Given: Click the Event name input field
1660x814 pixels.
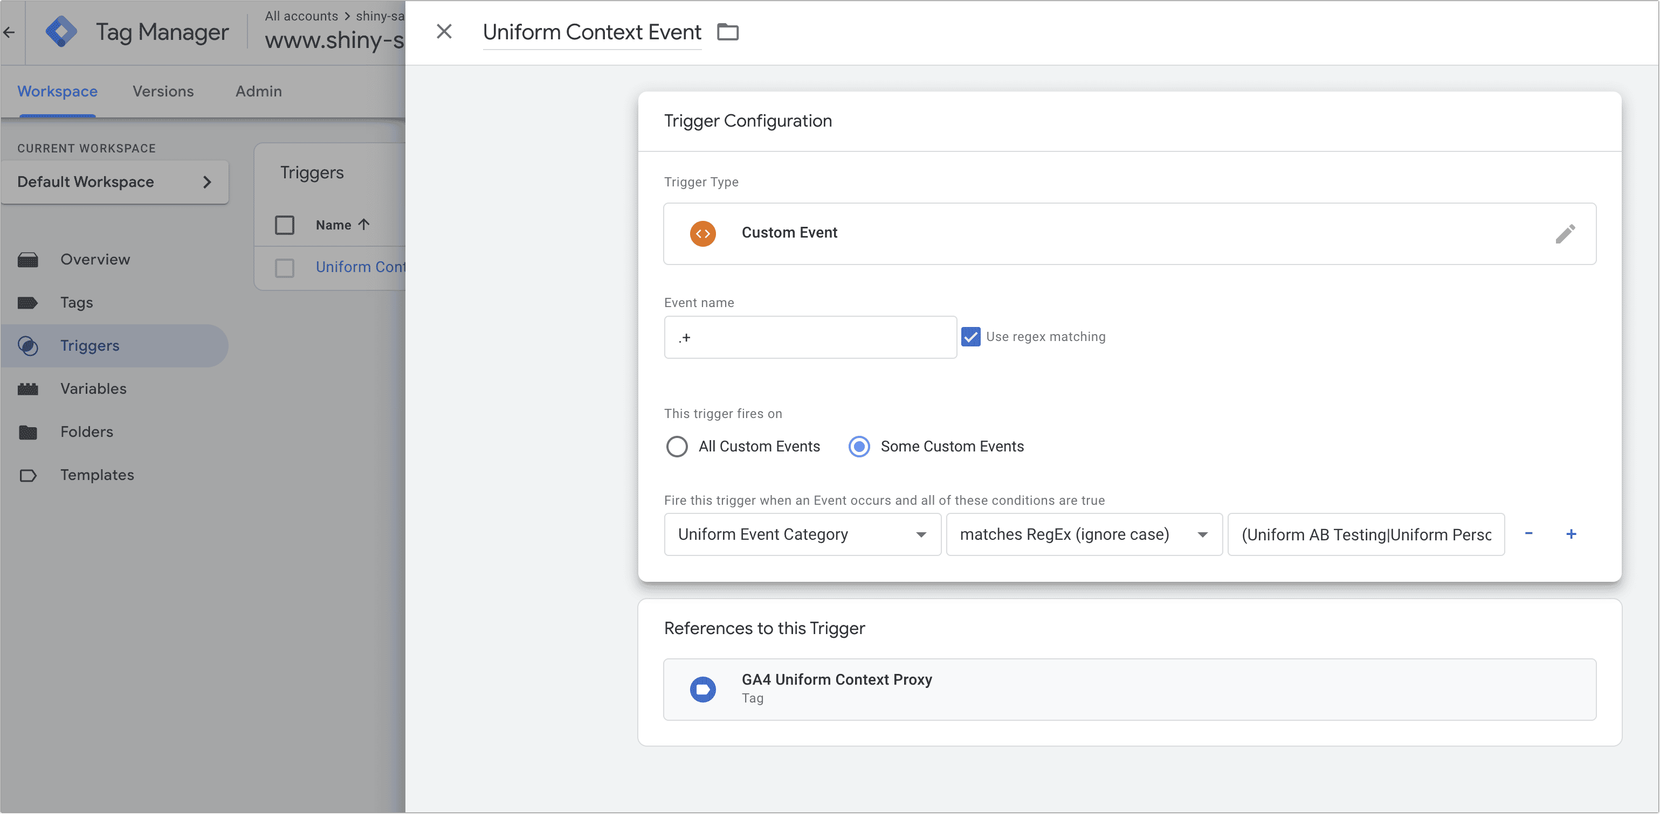Looking at the screenshot, I should (x=810, y=337).
